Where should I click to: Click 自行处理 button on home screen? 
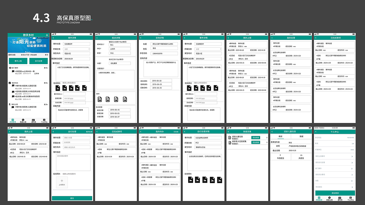(39, 61)
